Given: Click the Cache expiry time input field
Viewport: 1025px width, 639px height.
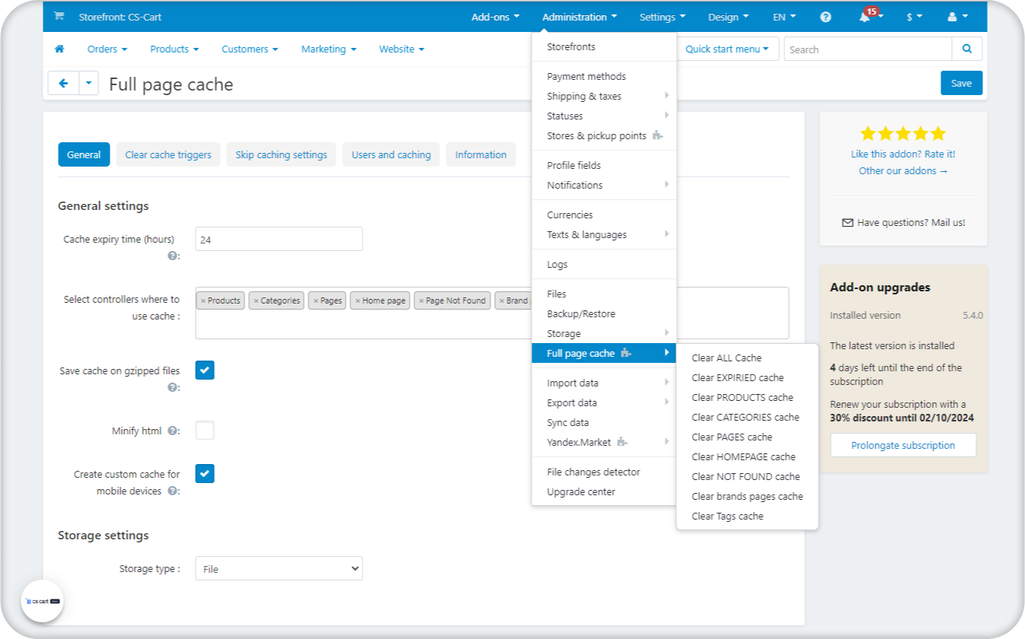Looking at the screenshot, I should click(x=279, y=239).
